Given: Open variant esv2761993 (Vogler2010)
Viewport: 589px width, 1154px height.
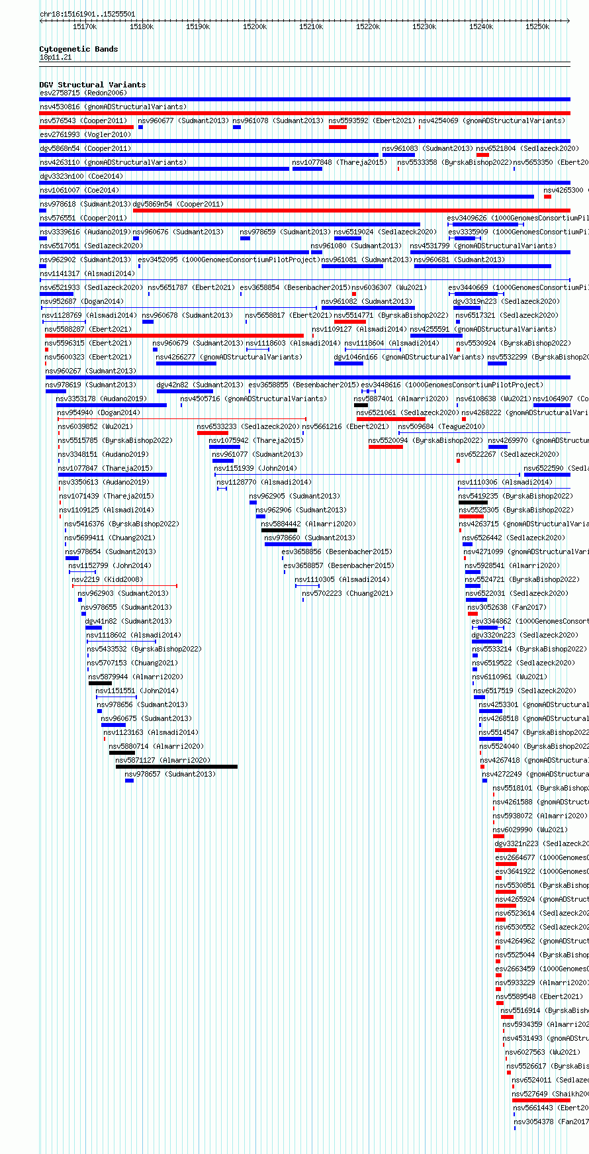Looking at the screenshot, I should [x=85, y=134].
